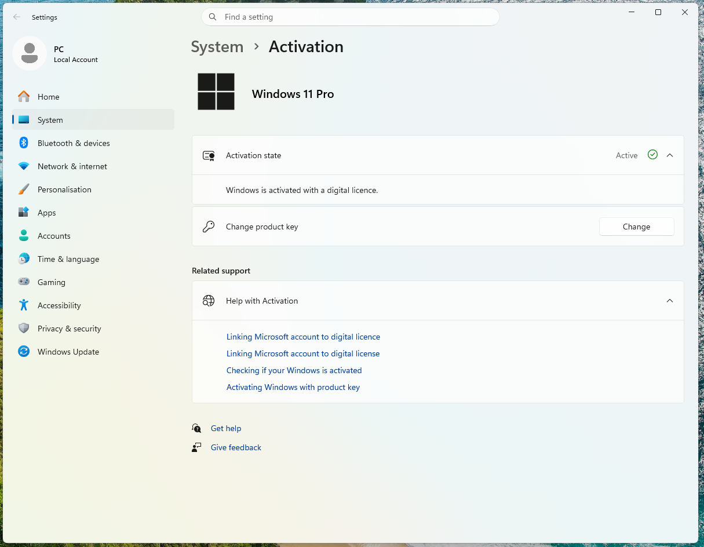Click the Windows 11 Pro edition text
Image resolution: width=704 pixels, height=547 pixels.
[293, 94]
